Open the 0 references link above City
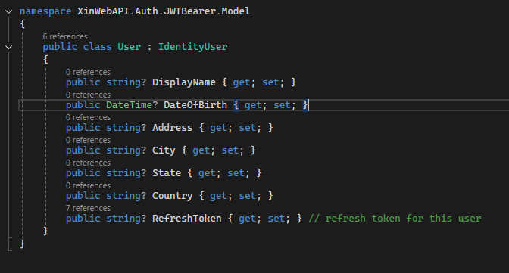The width and height of the screenshot is (509, 273). click(88, 140)
